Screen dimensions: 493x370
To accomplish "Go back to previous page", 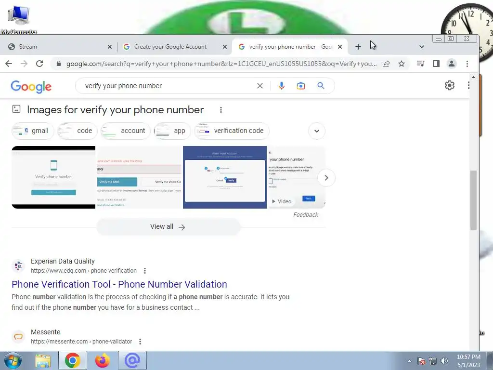I will 9,64.
